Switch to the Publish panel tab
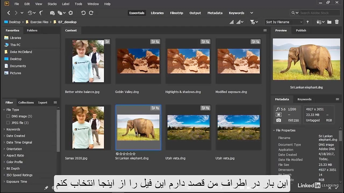This screenshot has width=344, height=193. pos(301,31)
